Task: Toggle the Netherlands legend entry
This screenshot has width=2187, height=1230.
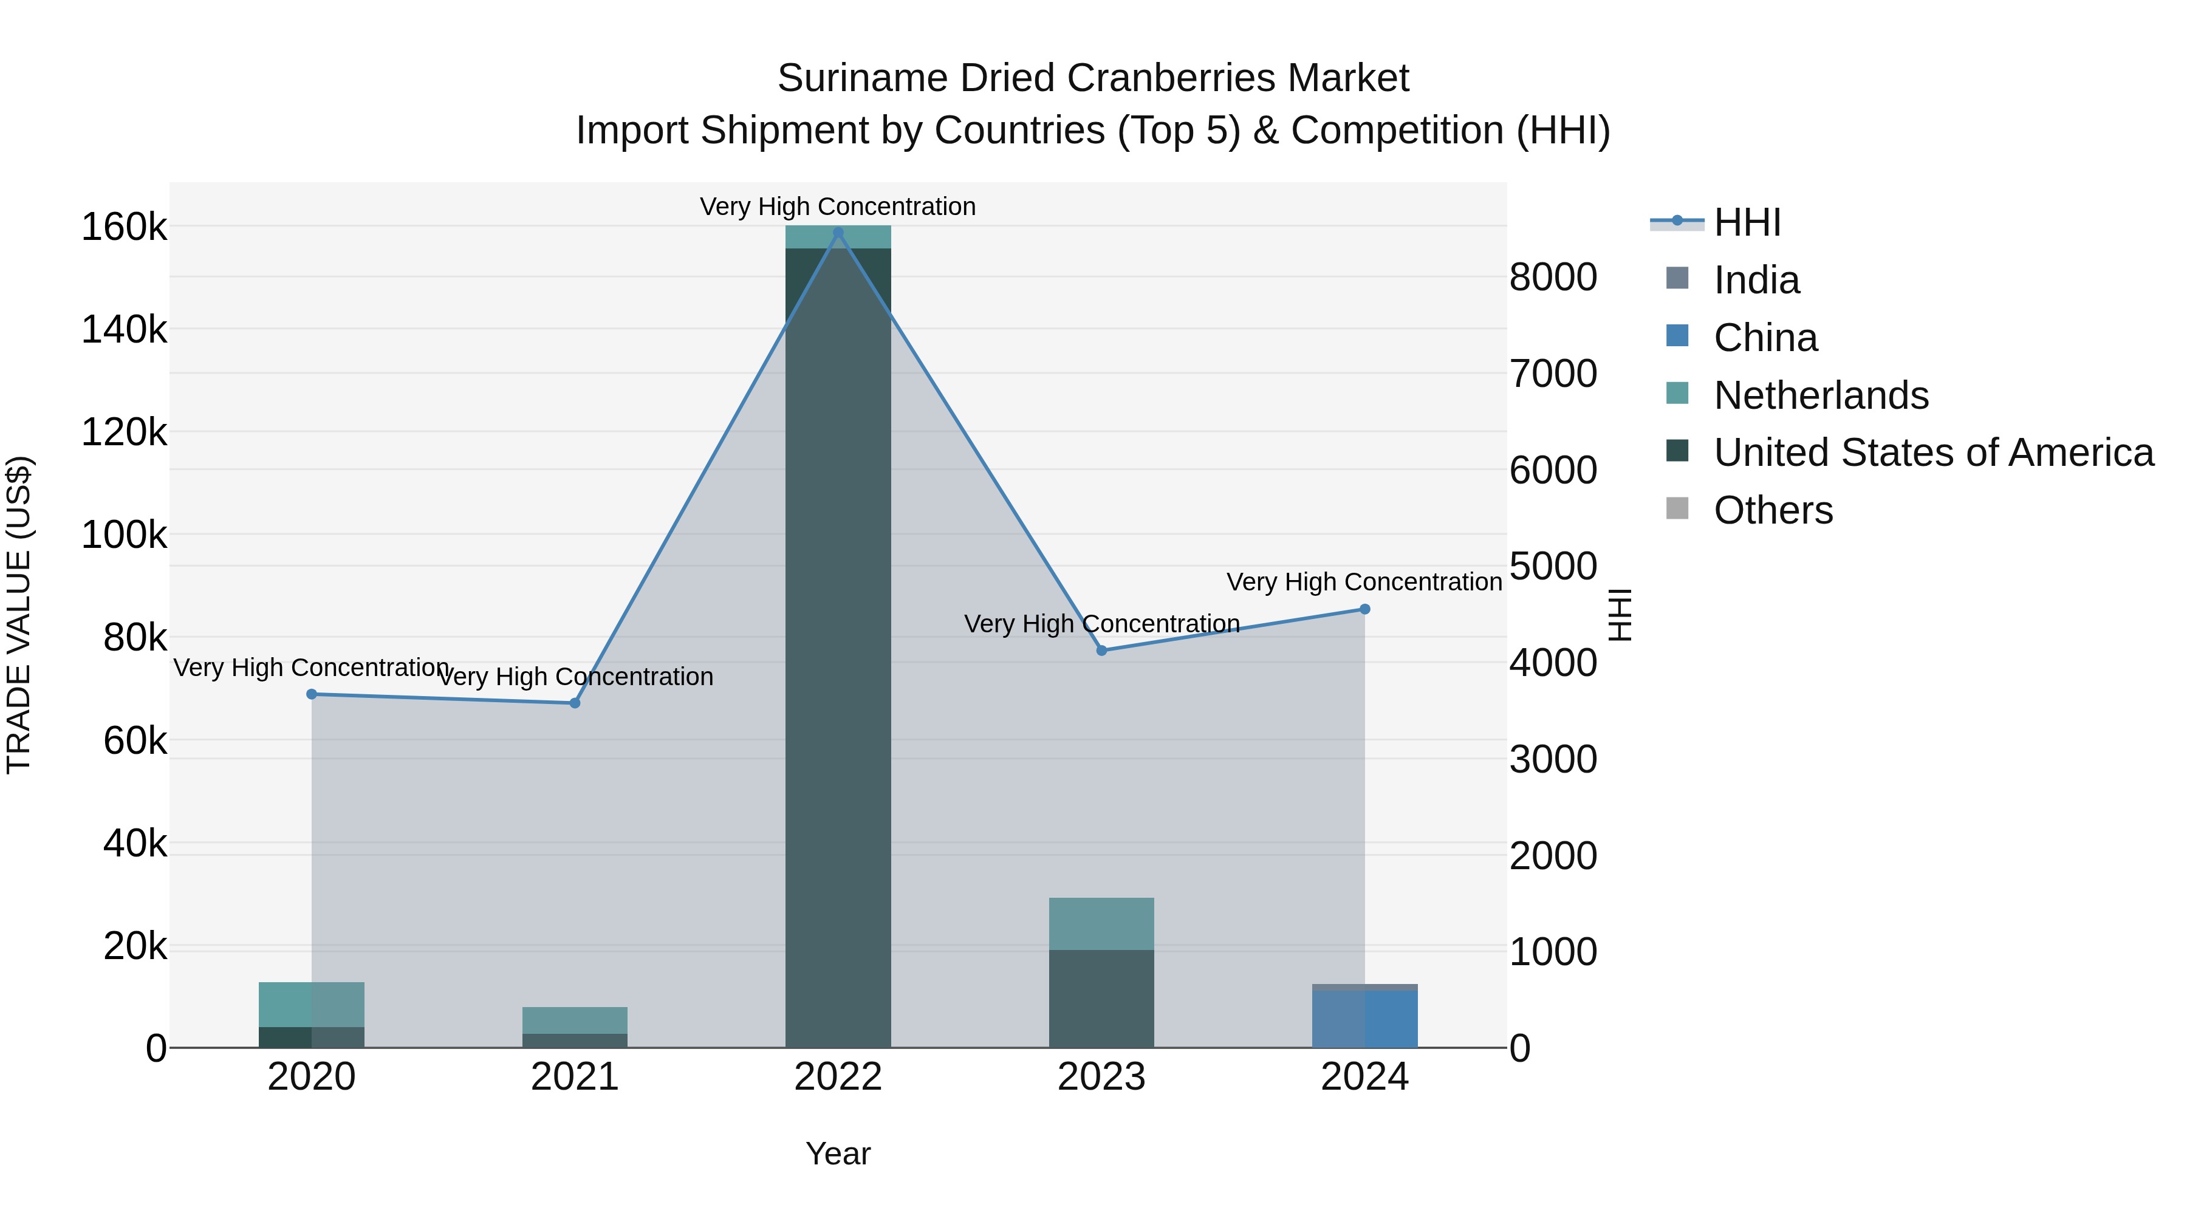Action: (x=1798, y=395)
